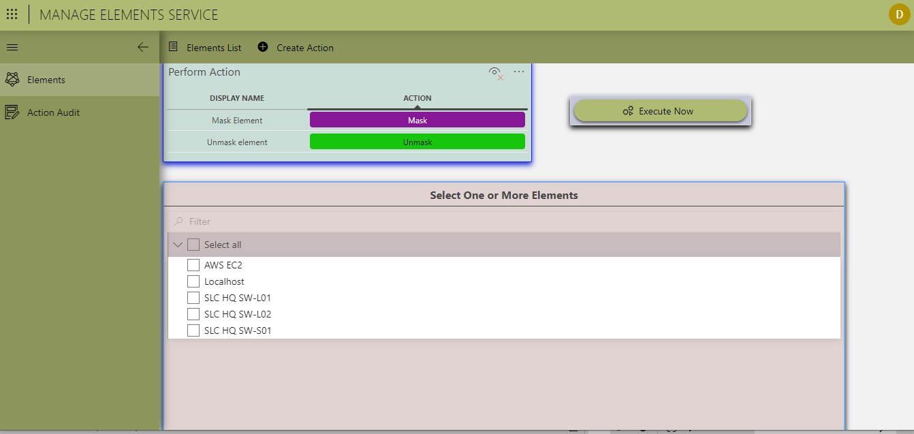Open Action Audit page in sidebar
914x434 pixels.
tap(80, 112)
